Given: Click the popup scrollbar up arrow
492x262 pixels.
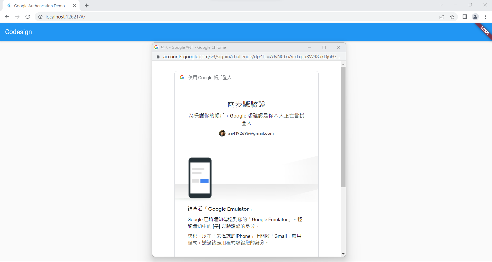Looking at the screenshot, I should [343, 64].
